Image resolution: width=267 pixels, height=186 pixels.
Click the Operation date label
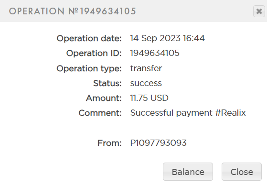click(89, 38)
